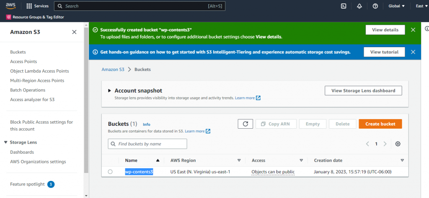Open the Global region dropdown

coord(396,6)
